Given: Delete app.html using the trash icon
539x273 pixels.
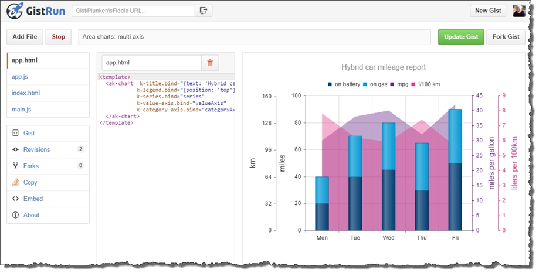Looking at the screenshot, I should [210, 62].
